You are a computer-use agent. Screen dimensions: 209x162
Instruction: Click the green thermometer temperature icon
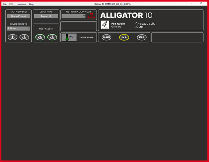coord(67,37)
